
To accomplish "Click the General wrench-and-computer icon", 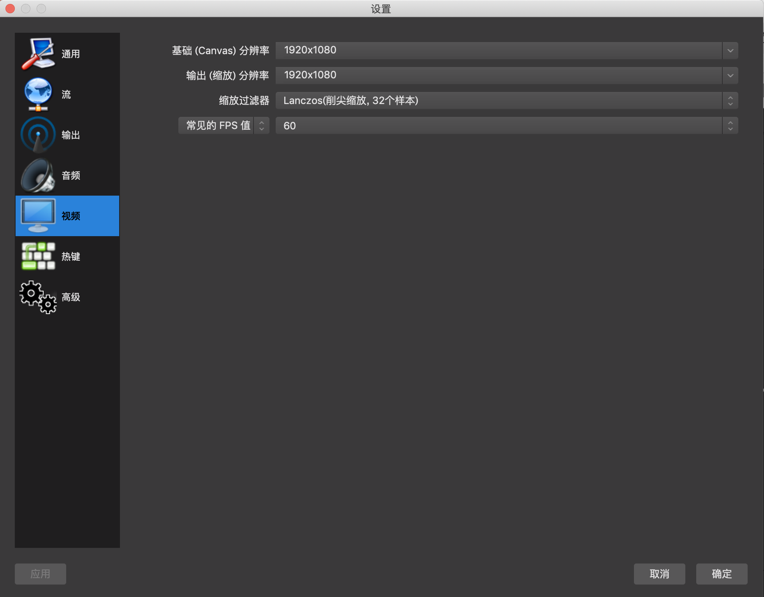I will [38, 54].
